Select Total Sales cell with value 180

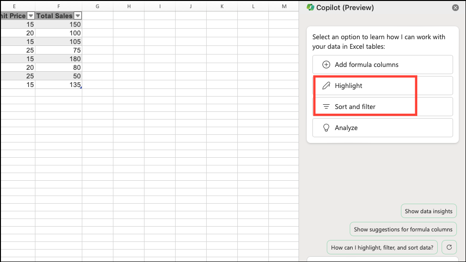pos(58,59)
